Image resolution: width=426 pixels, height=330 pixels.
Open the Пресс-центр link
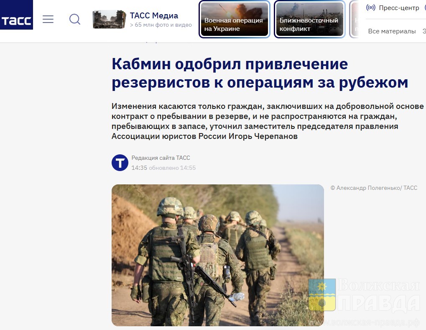coord(399,8)
